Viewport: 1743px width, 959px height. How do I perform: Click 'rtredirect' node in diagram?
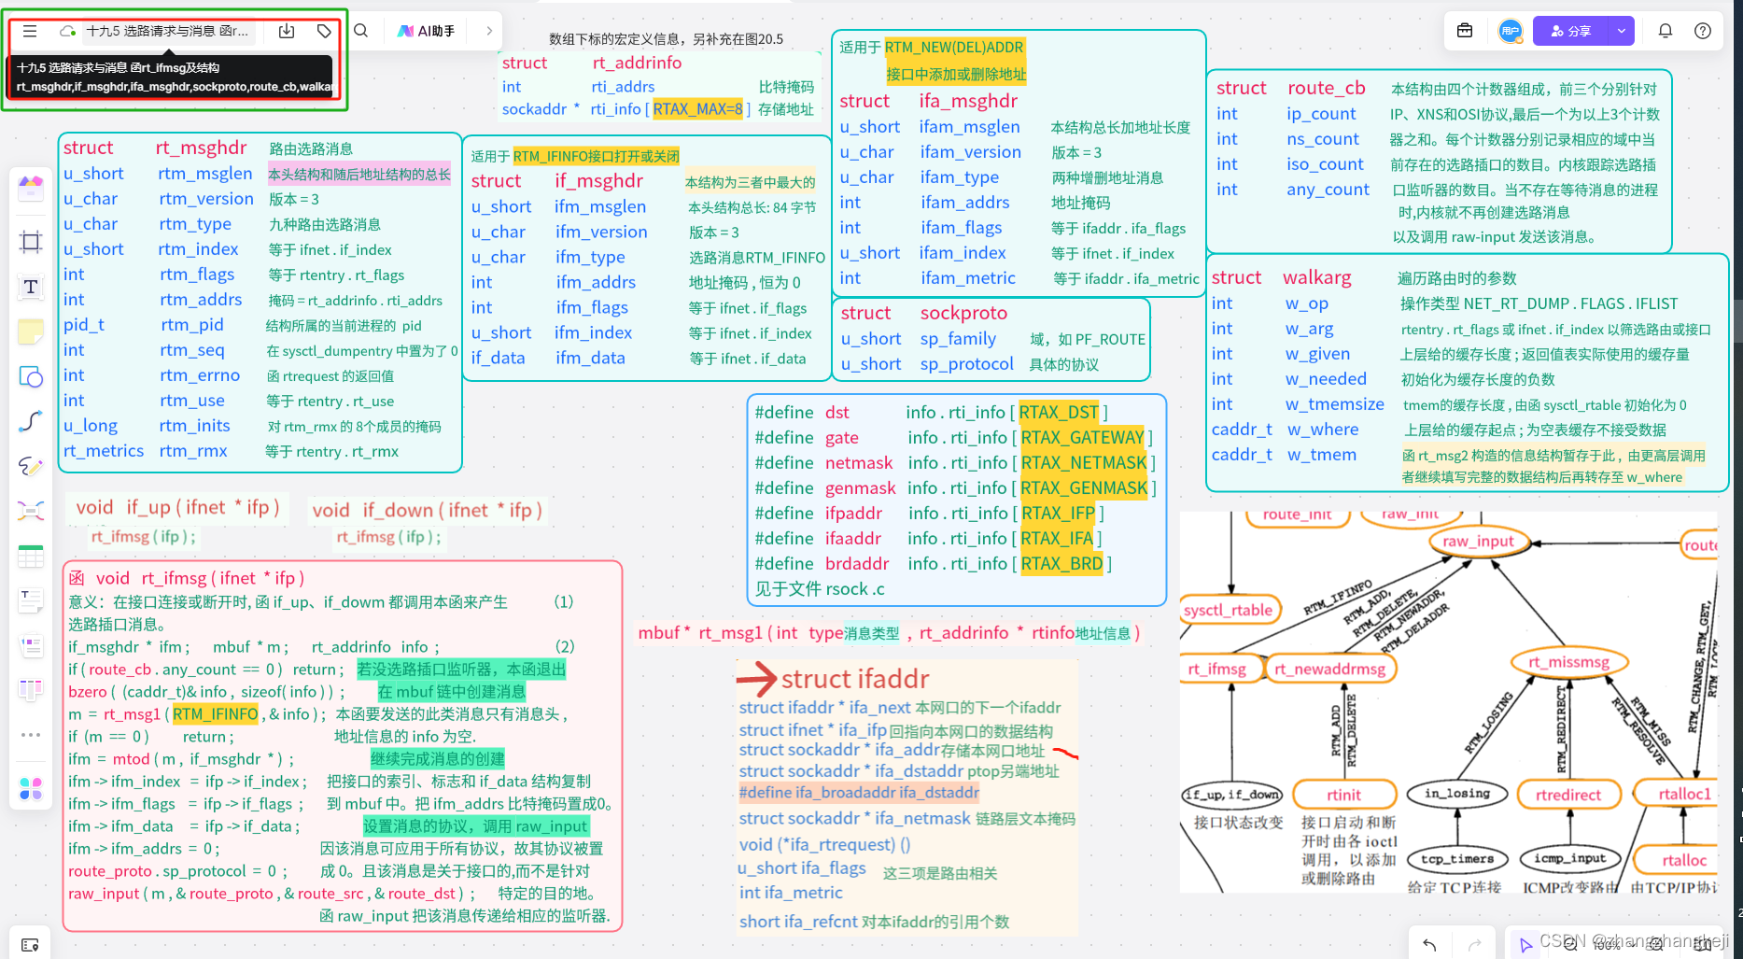pyautogui.click(x=1568, y=795)
